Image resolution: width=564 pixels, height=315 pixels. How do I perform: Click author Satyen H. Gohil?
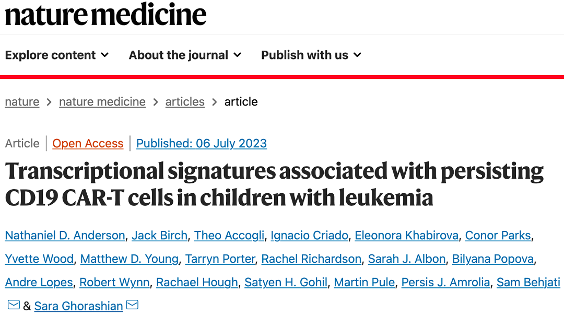(x=286, y=283)
